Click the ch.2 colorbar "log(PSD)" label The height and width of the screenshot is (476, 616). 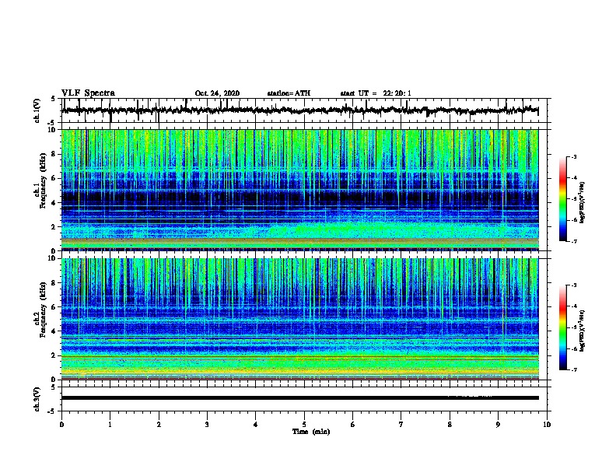[582, 331]
